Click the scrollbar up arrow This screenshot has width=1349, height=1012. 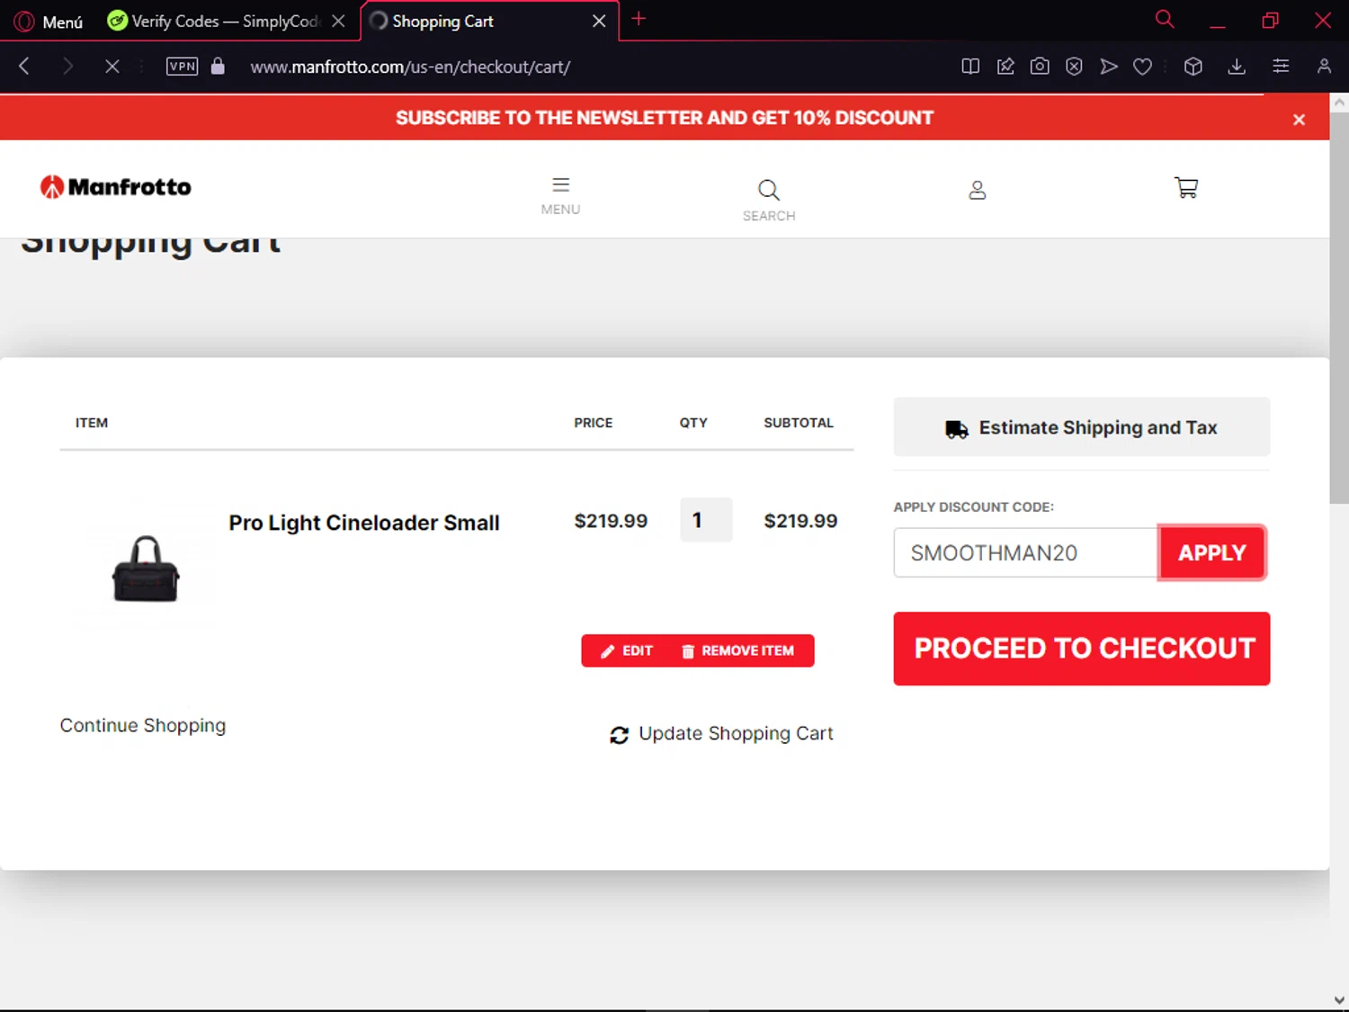tap(1339, 103)
